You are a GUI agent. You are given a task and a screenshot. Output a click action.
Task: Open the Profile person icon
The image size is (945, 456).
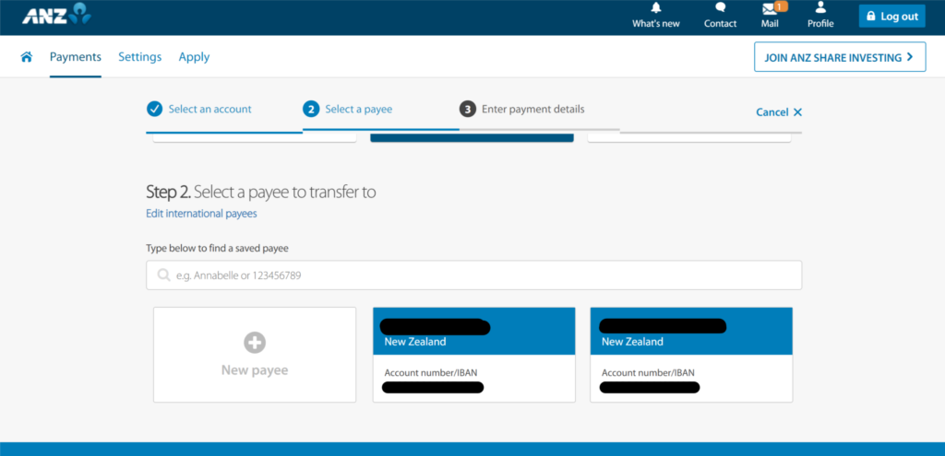tap(819, 8)
